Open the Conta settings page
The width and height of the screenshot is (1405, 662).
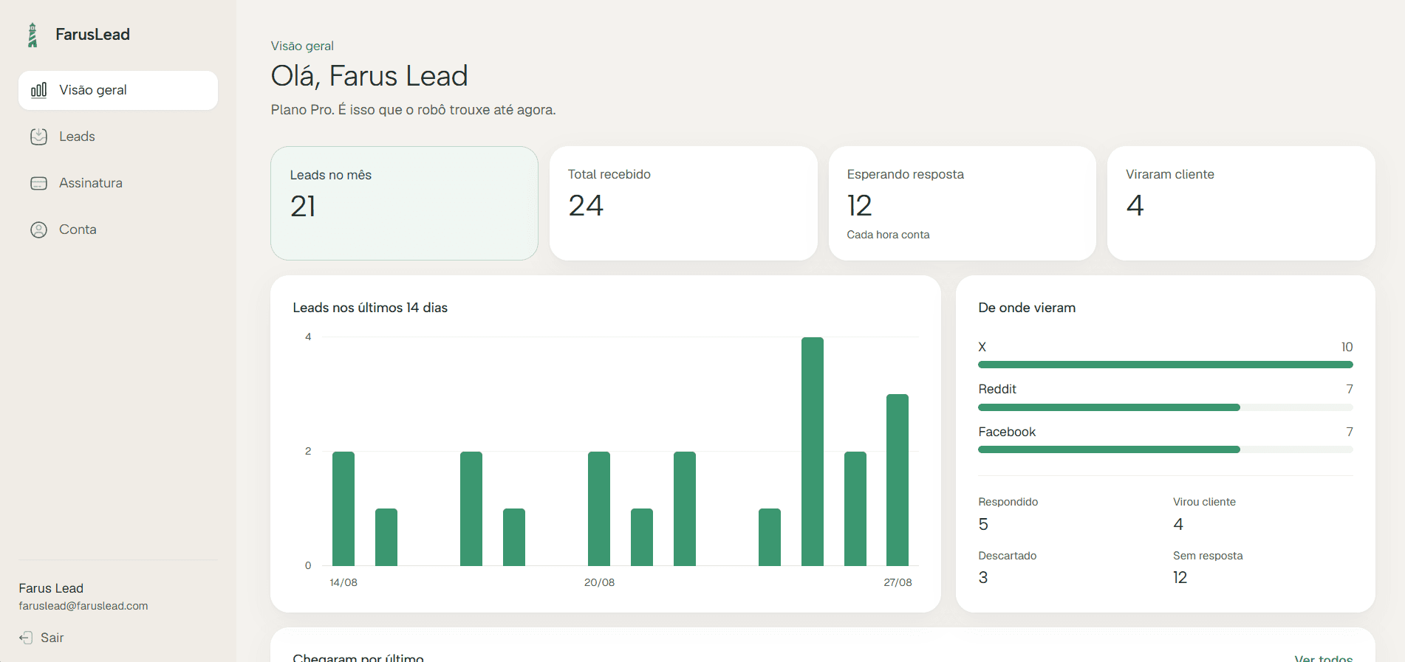click(118, 230)
